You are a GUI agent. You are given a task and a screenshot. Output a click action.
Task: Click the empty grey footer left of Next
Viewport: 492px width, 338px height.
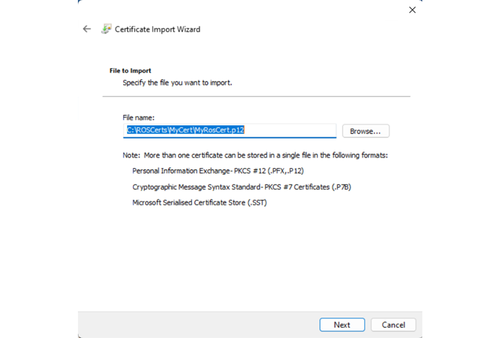[x=198, y=325]
